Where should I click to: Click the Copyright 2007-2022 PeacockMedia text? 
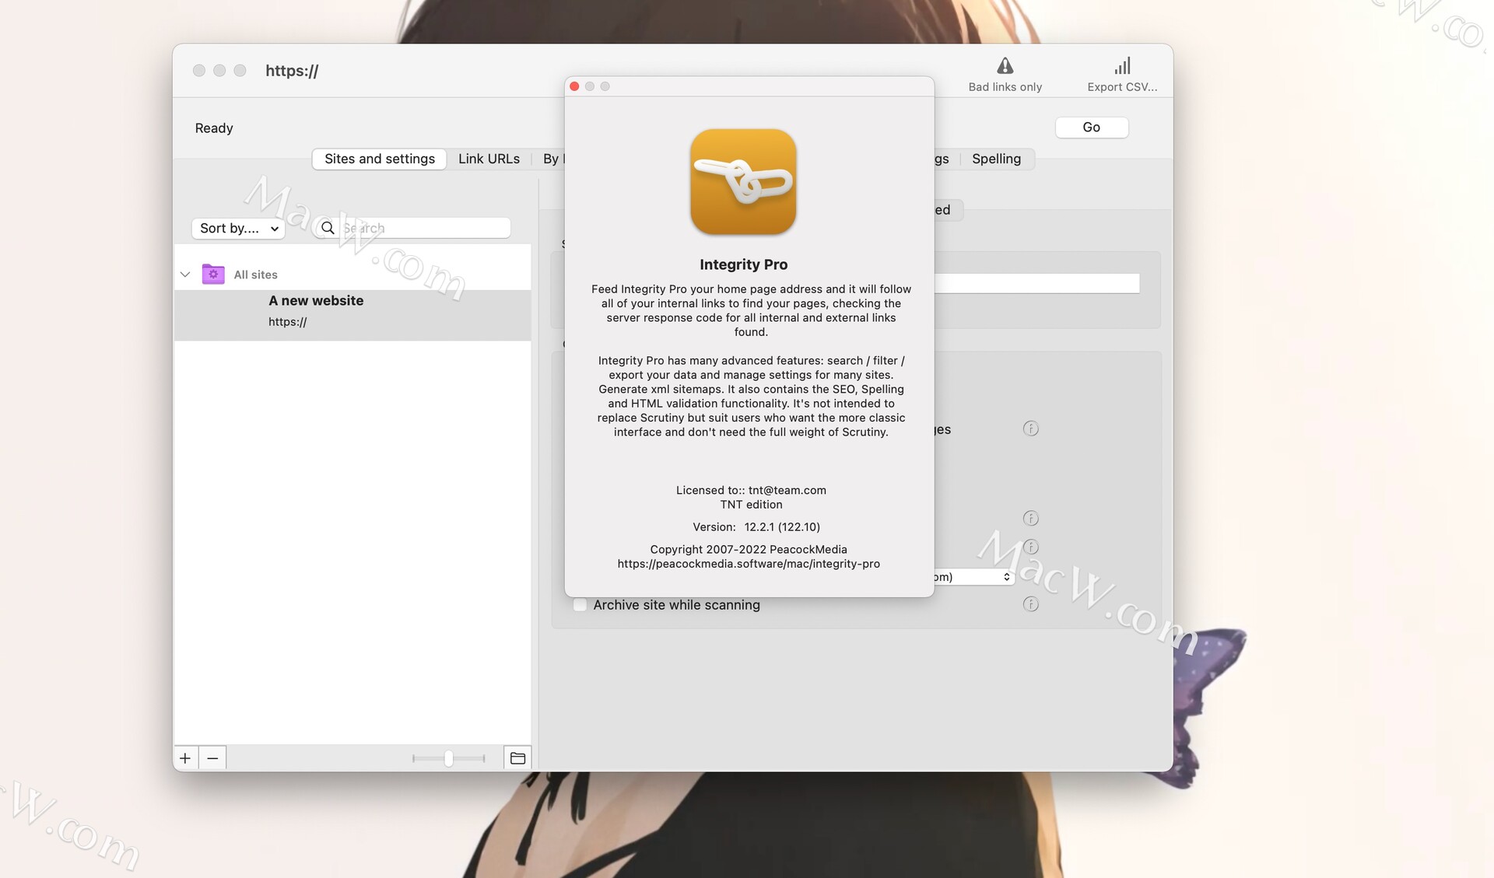coord(749,549)
